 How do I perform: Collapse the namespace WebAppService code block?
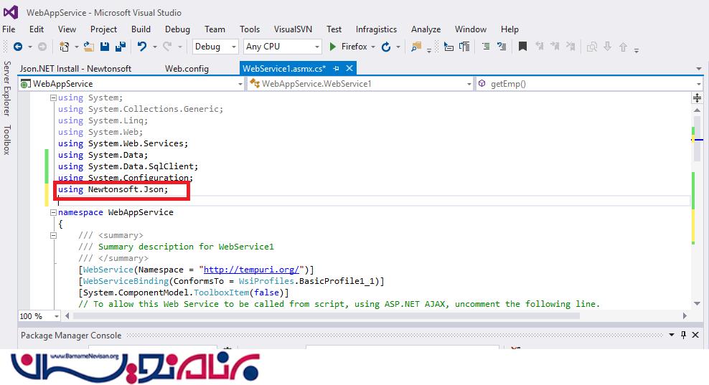coord(53,212)
